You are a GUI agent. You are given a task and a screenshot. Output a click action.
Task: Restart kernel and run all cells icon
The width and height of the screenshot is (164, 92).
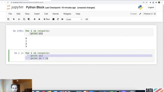click(62, 19)
